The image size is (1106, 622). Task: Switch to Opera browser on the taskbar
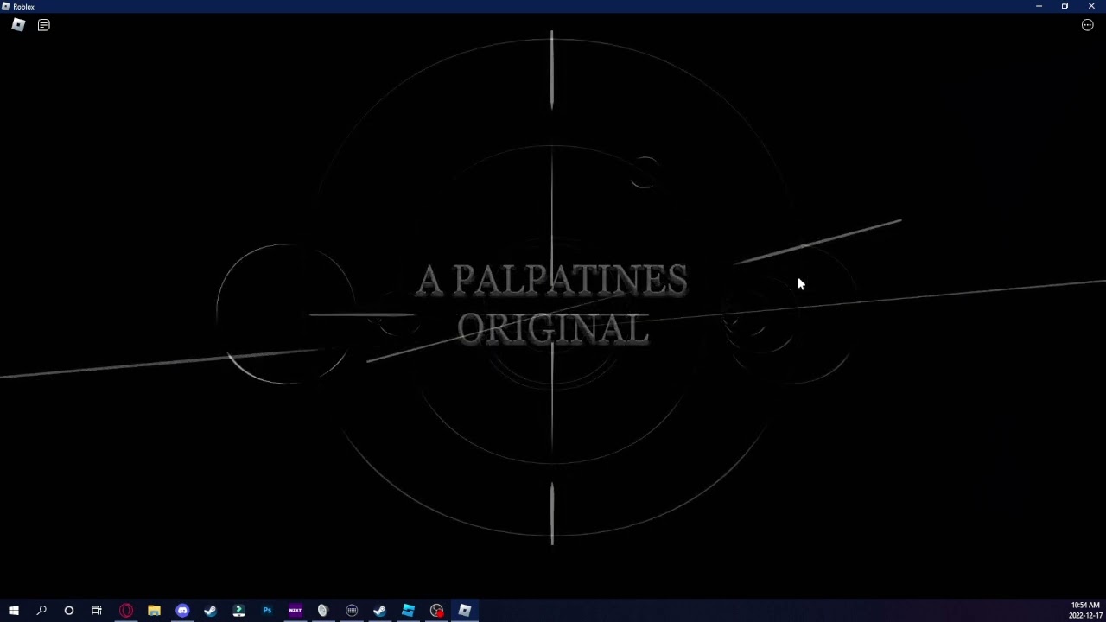(126, 611)
